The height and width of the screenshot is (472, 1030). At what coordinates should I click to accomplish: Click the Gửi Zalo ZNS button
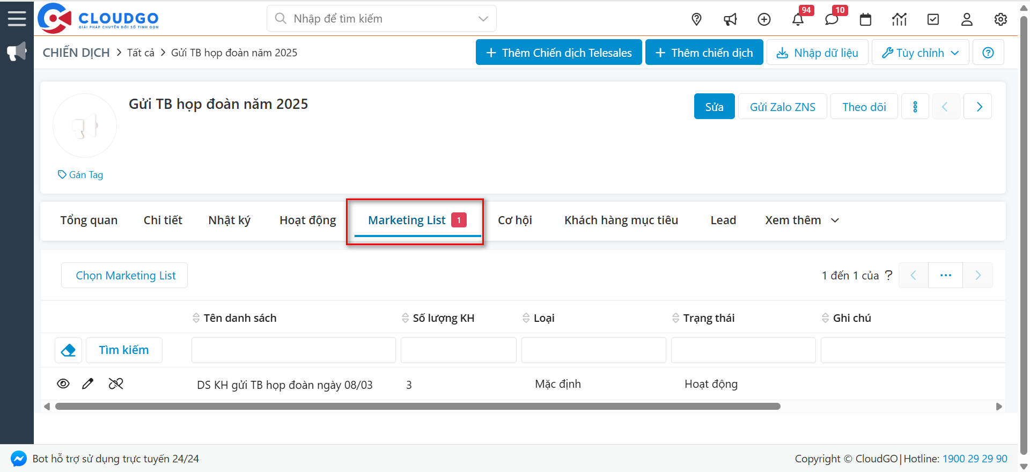(x=782, y=107)
